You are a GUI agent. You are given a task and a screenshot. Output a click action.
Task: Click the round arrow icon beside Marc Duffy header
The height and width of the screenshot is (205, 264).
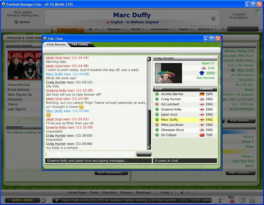(213, 18)
